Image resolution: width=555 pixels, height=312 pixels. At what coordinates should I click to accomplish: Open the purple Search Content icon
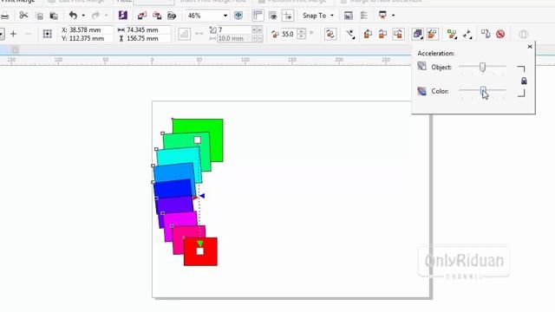[x=123, y=16]
